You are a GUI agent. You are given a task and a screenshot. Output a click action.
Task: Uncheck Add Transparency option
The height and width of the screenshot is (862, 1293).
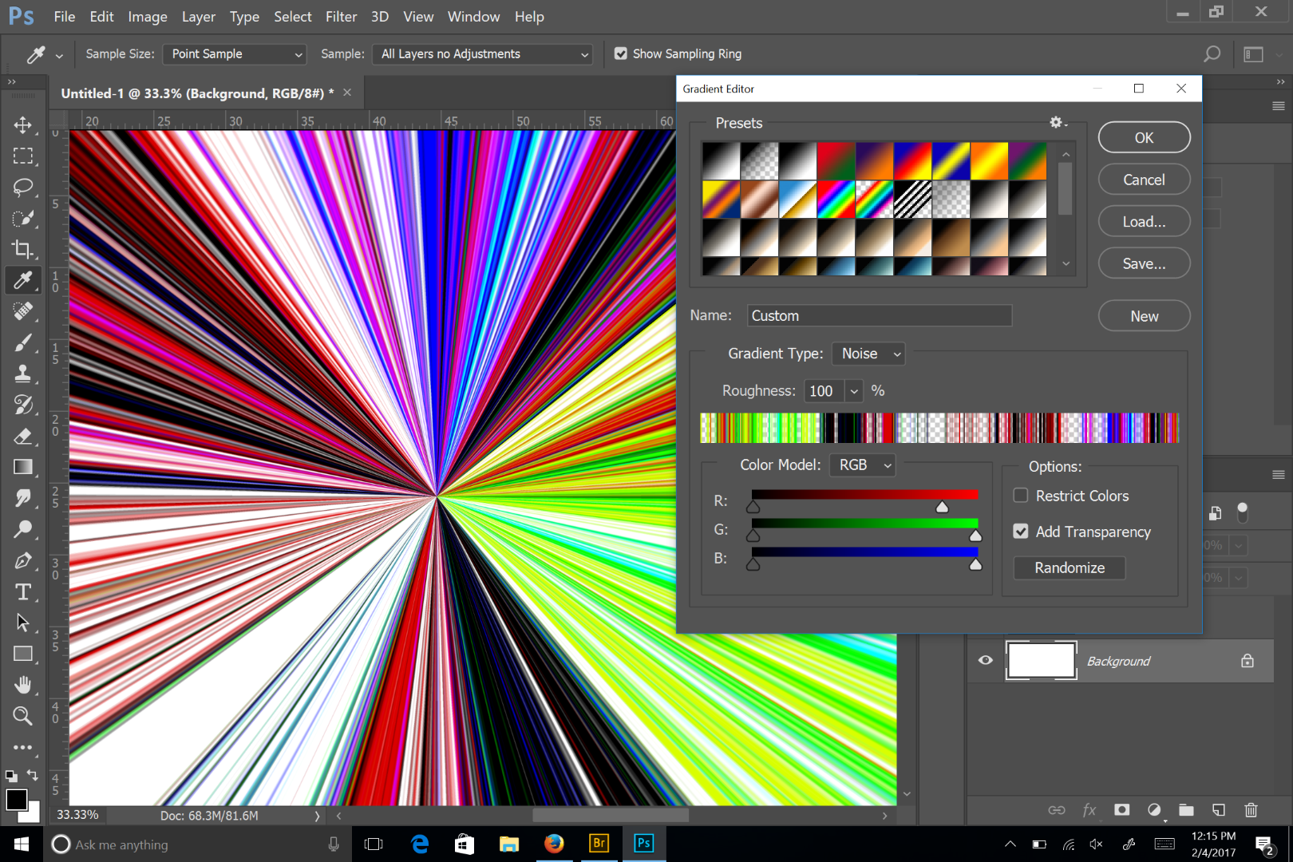pos(1021,532)
